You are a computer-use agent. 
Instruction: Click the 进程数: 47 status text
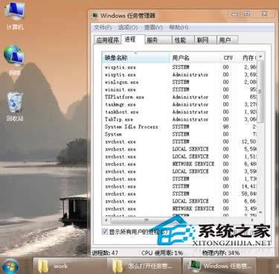point(105,253)
